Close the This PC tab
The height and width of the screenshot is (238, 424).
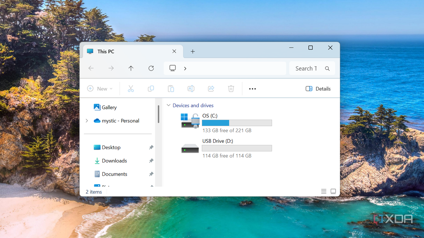[174, 51]
